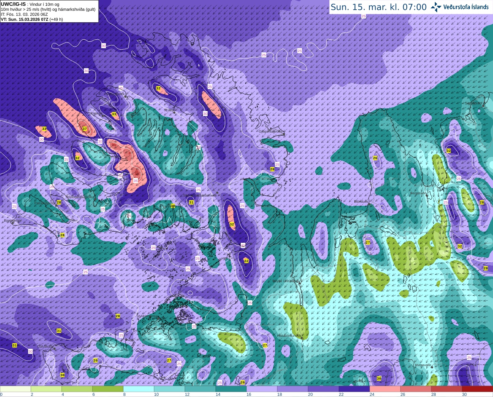Select the 18–20 lavender legend swatch
Image resolution: width=493 pixels, height=397 pixels.
[293, 389]
